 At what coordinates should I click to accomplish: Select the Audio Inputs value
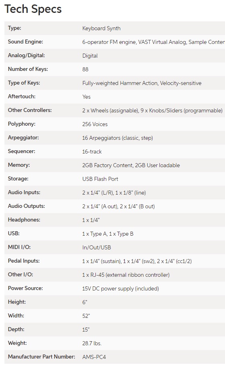(x=114, y=193)
